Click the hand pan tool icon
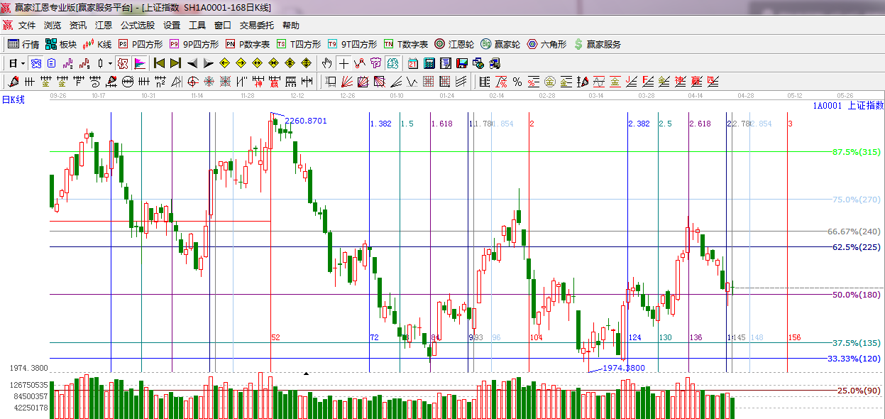The image size is (885, 419). [326, 63]
